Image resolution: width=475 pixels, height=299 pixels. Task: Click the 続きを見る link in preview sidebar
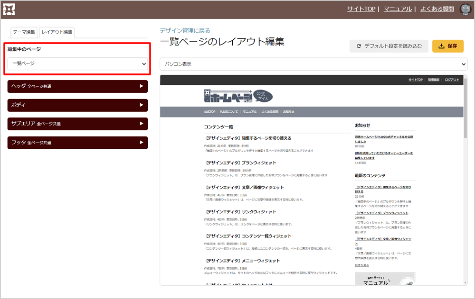[361, 265]
